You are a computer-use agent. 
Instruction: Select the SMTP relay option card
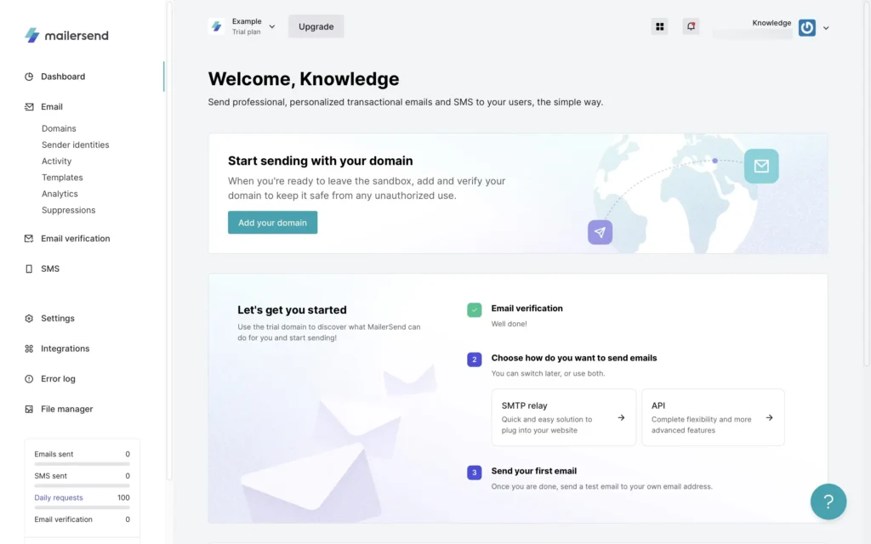point(564,417)
